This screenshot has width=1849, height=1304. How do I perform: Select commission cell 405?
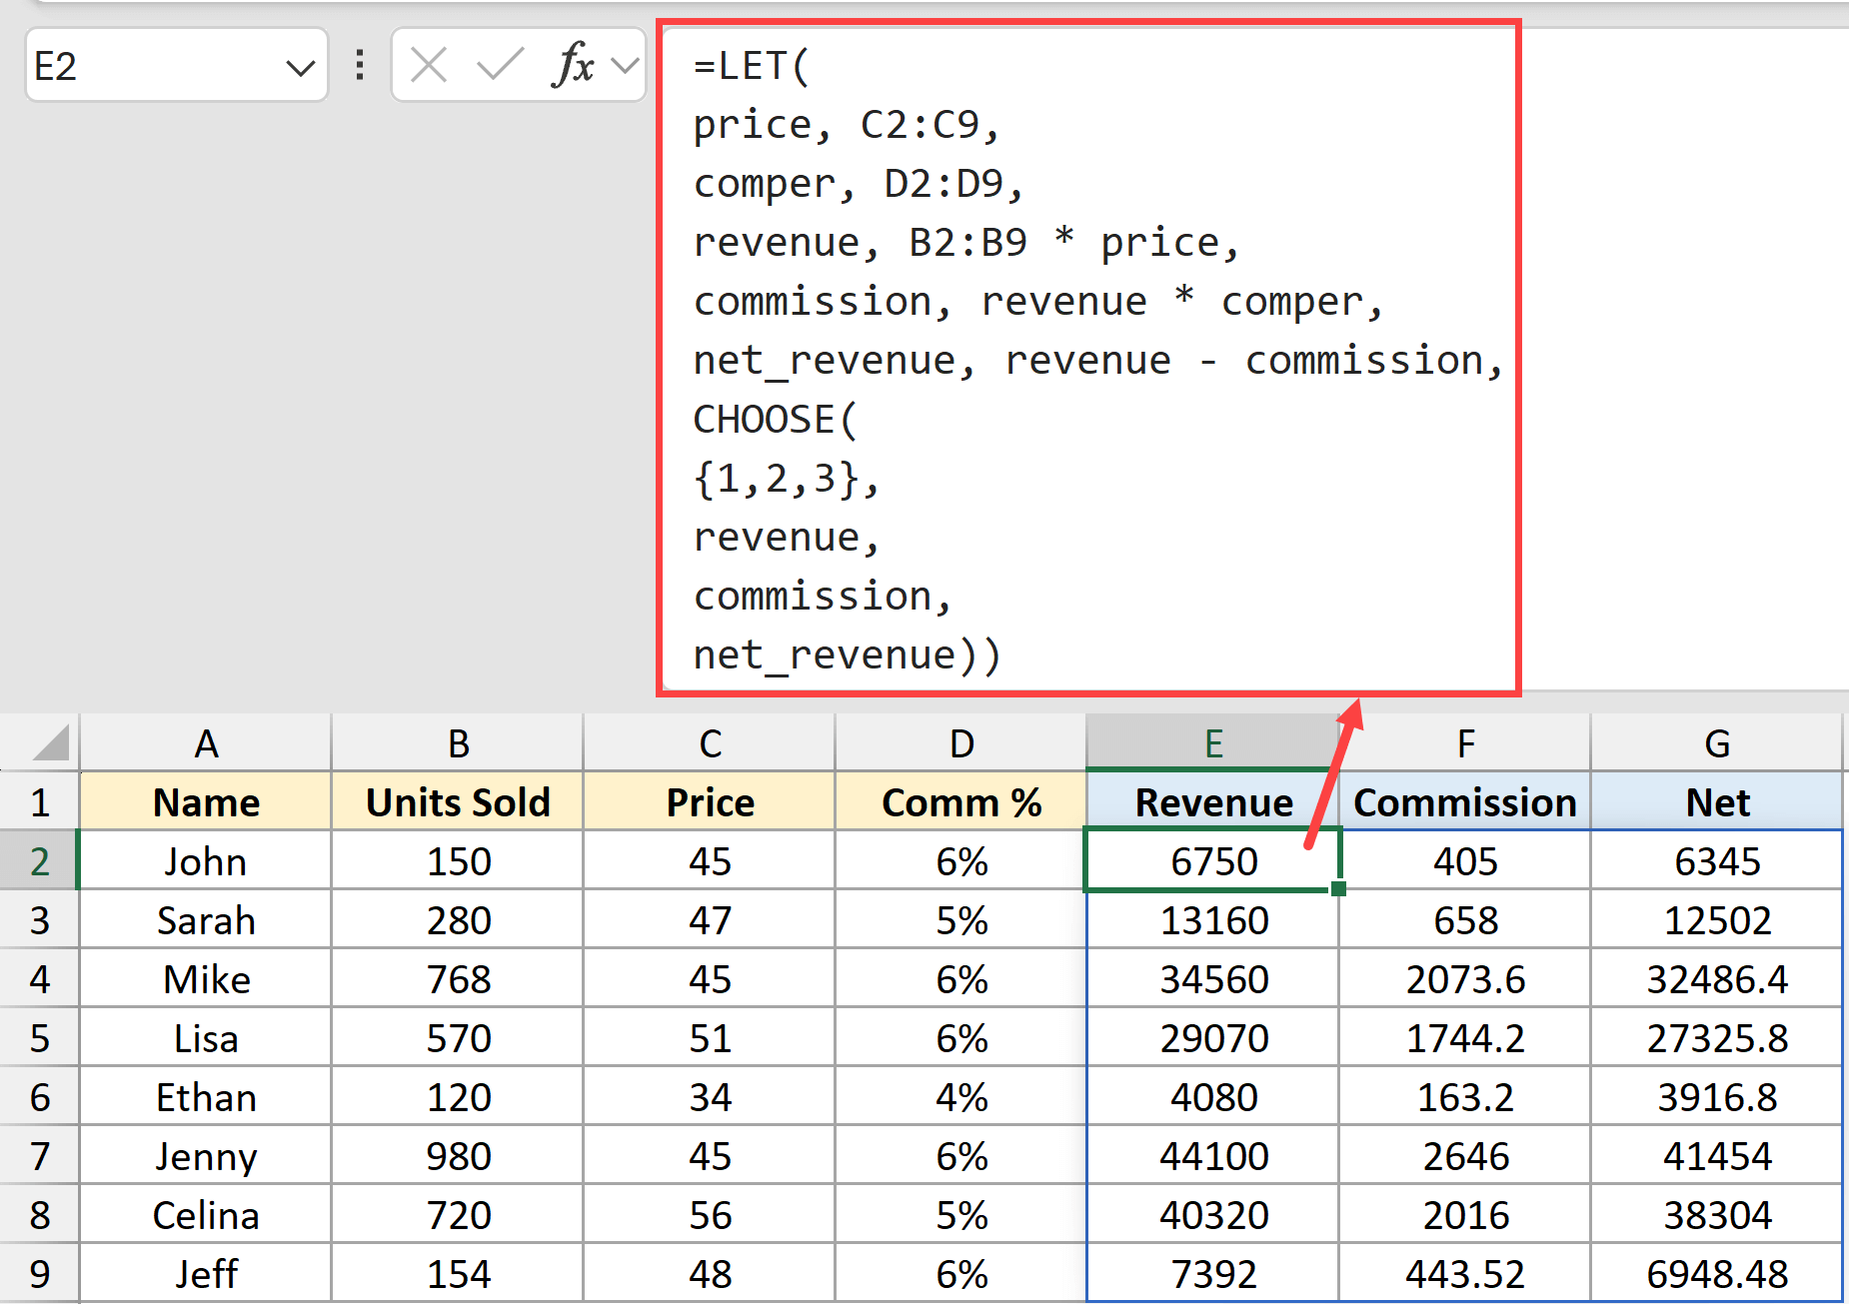1465,860
